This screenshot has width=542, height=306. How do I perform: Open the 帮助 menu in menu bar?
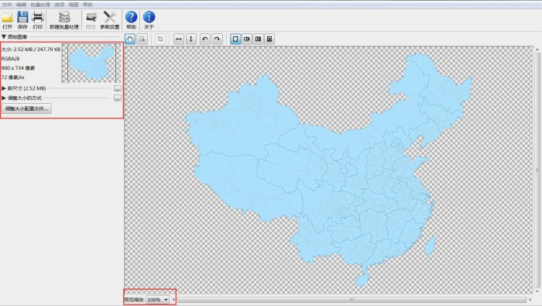coord(87,5)
